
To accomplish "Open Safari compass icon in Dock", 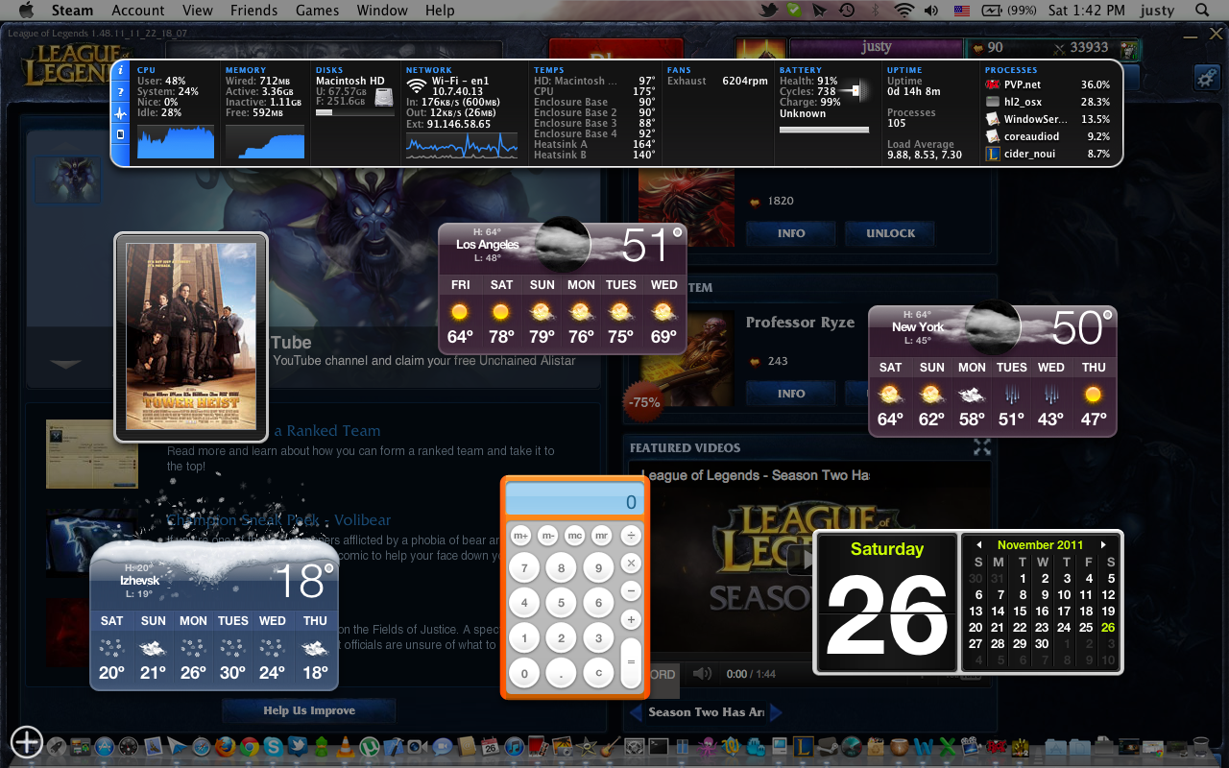I will click(202, 746).
